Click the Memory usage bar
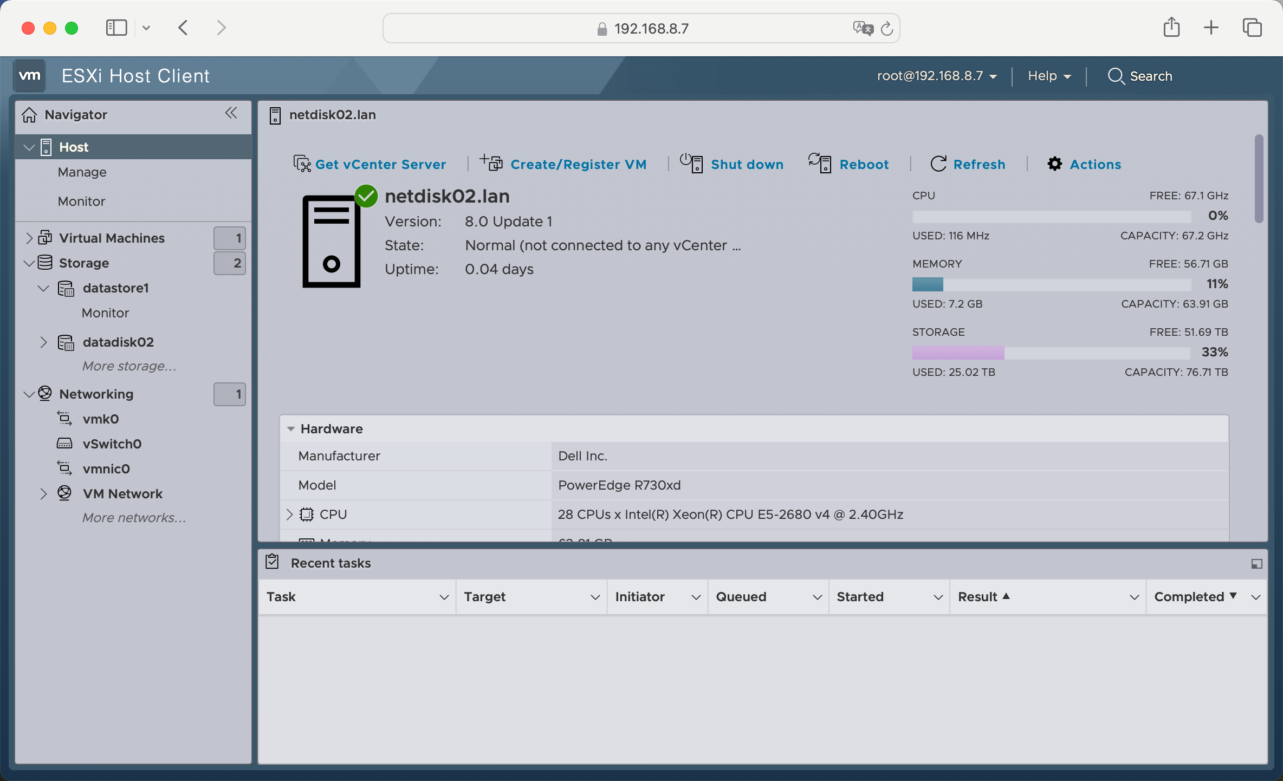Image resolution: width=1283 pixels, height=781 pixels. [1052, 284]
